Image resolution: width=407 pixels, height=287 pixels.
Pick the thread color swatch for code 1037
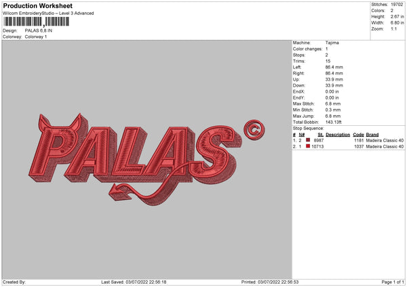click(309, 146)
